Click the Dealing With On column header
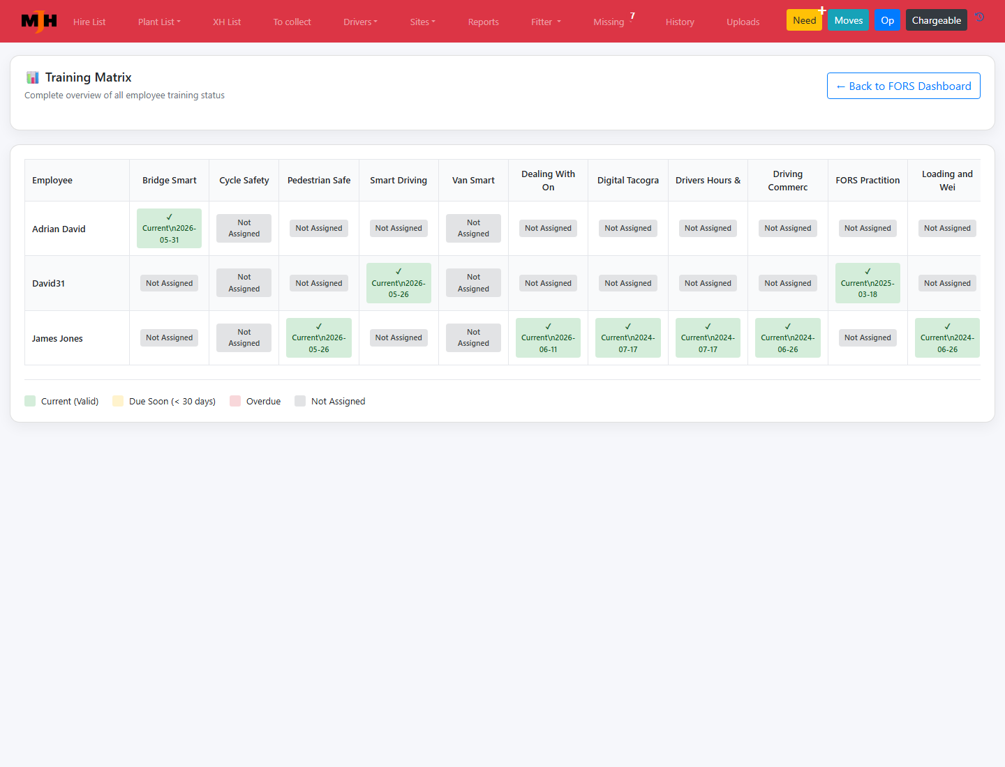This screenshot has width=1005, height=767. 549,180
